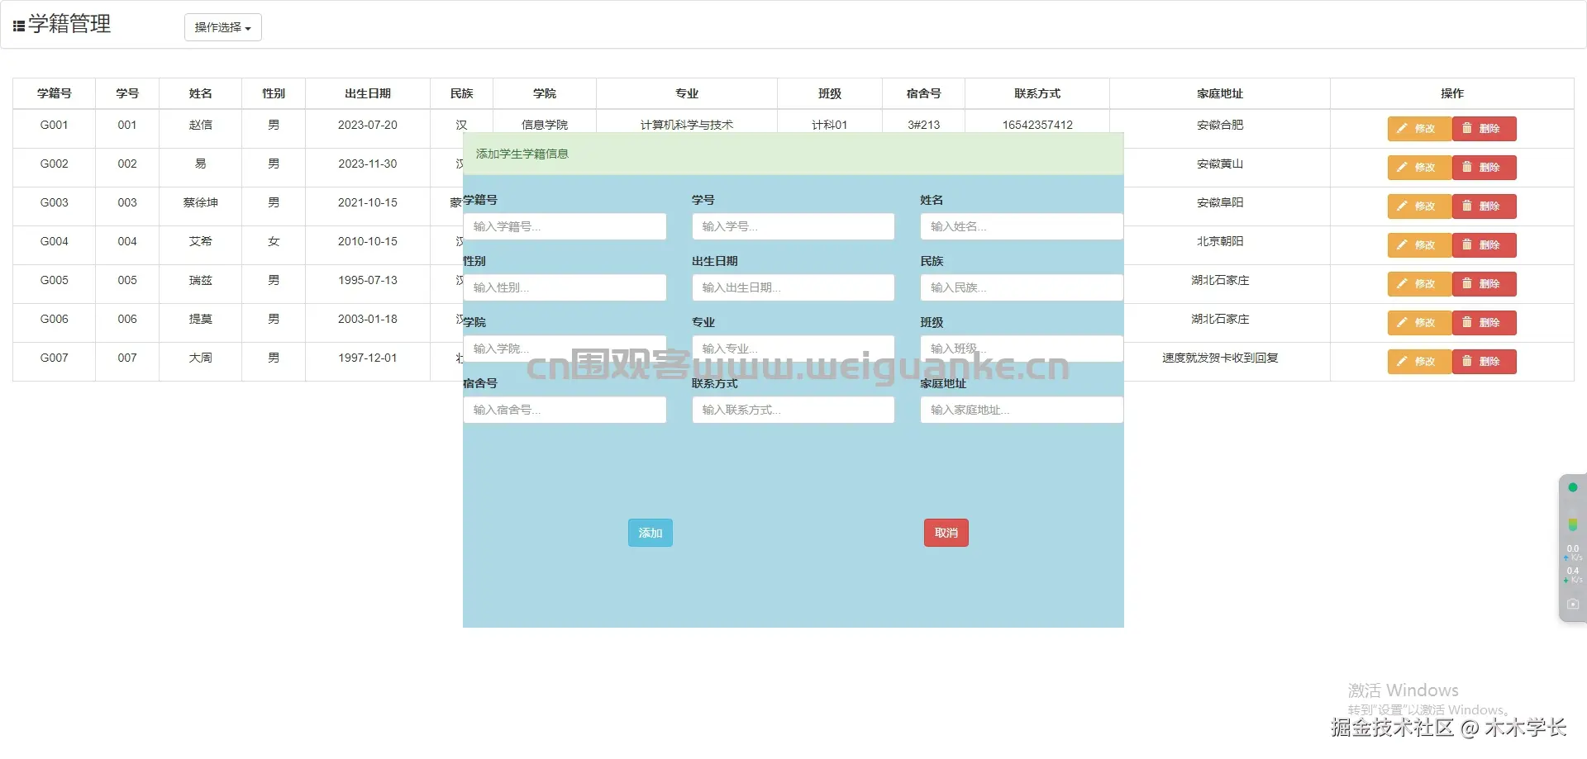Viewport: 1587px width, 759px height.
Task: Click into the 输入学号 text box
Action: [x=793, y=226]
